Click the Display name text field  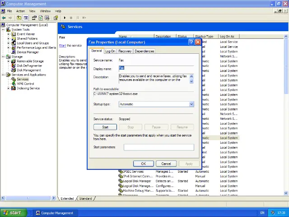[x=156, y=68]
